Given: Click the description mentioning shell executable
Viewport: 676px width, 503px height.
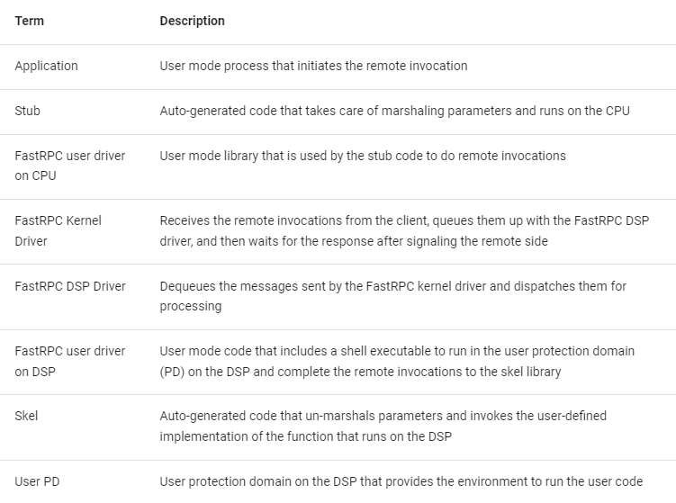Looking at the screenshot, I should pos(397,351).
